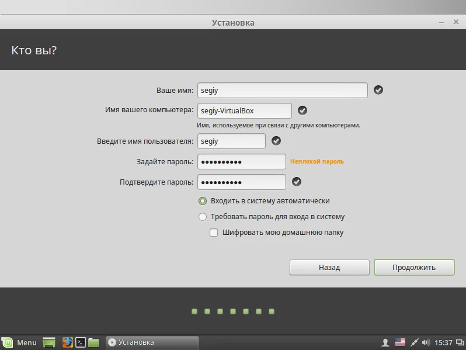Focus the Задайте пароль field
Screen dimensions: 466x350
pyautogui.click(x=242, y=161)
